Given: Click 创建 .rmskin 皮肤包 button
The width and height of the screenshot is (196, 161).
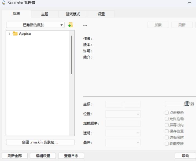Looking at the screenshot, I should [x=40, y=142].
